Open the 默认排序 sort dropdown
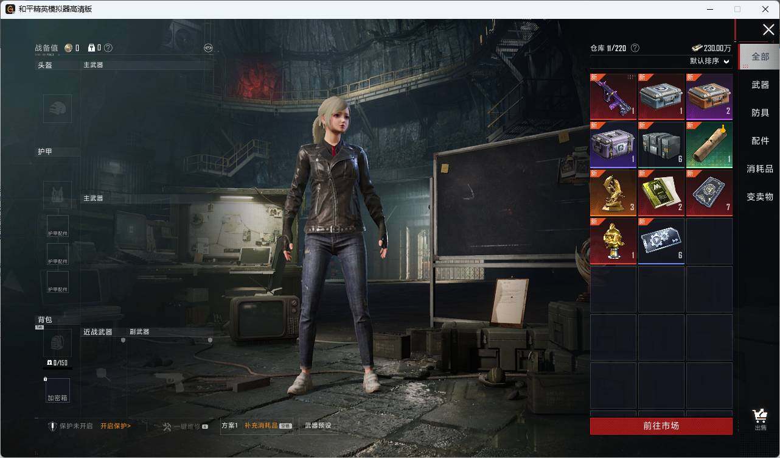Screen dimensions: 780x458 coord(709,62)
